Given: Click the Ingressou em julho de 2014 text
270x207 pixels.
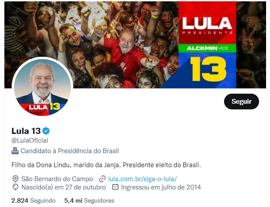Looking at the screenshot, I should coord(161,187).
